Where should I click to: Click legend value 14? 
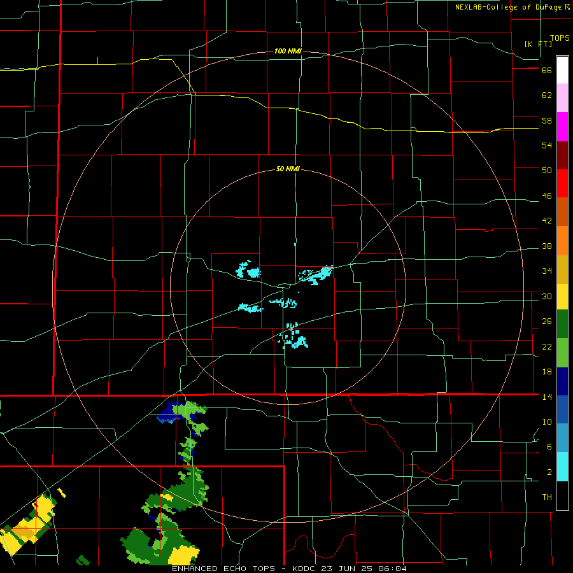547,397
